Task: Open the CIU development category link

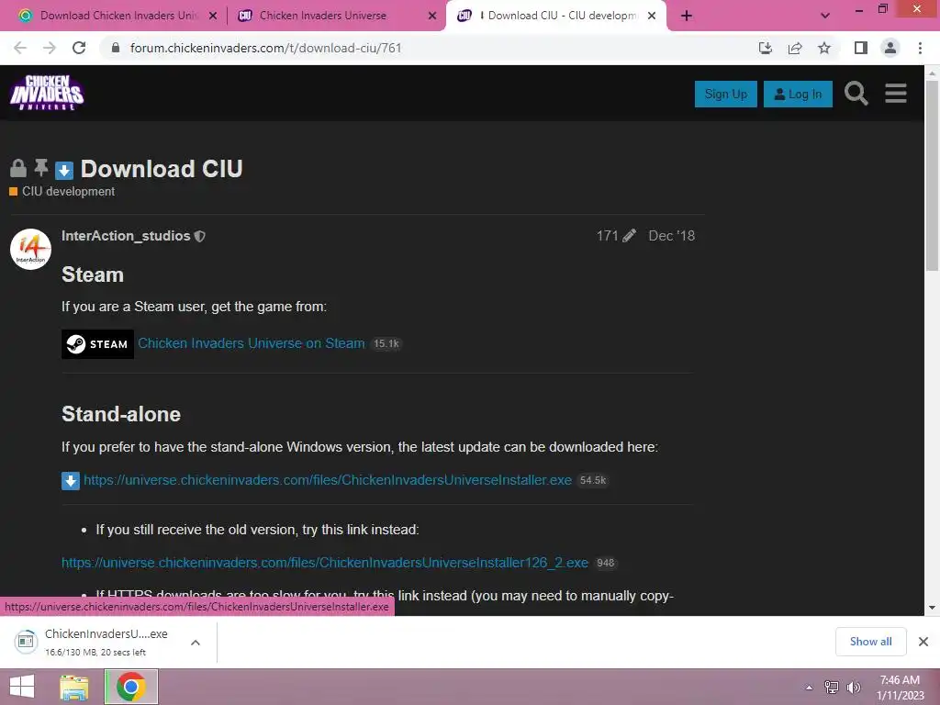Action: click(62, 191)
